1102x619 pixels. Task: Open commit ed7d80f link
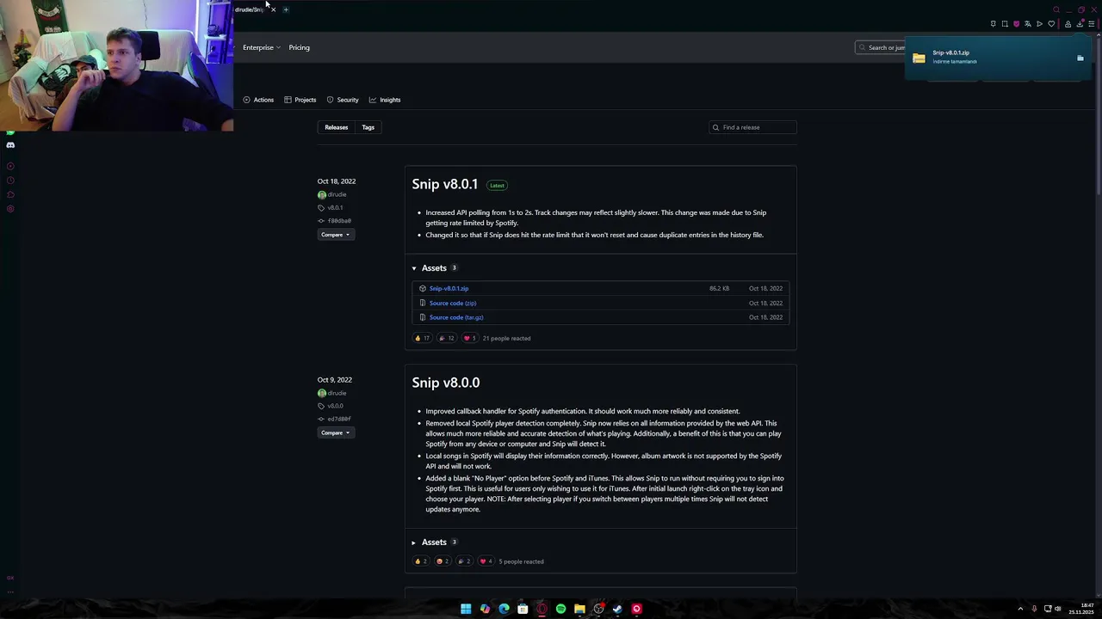pyautogui.click(x=339, y=419)
